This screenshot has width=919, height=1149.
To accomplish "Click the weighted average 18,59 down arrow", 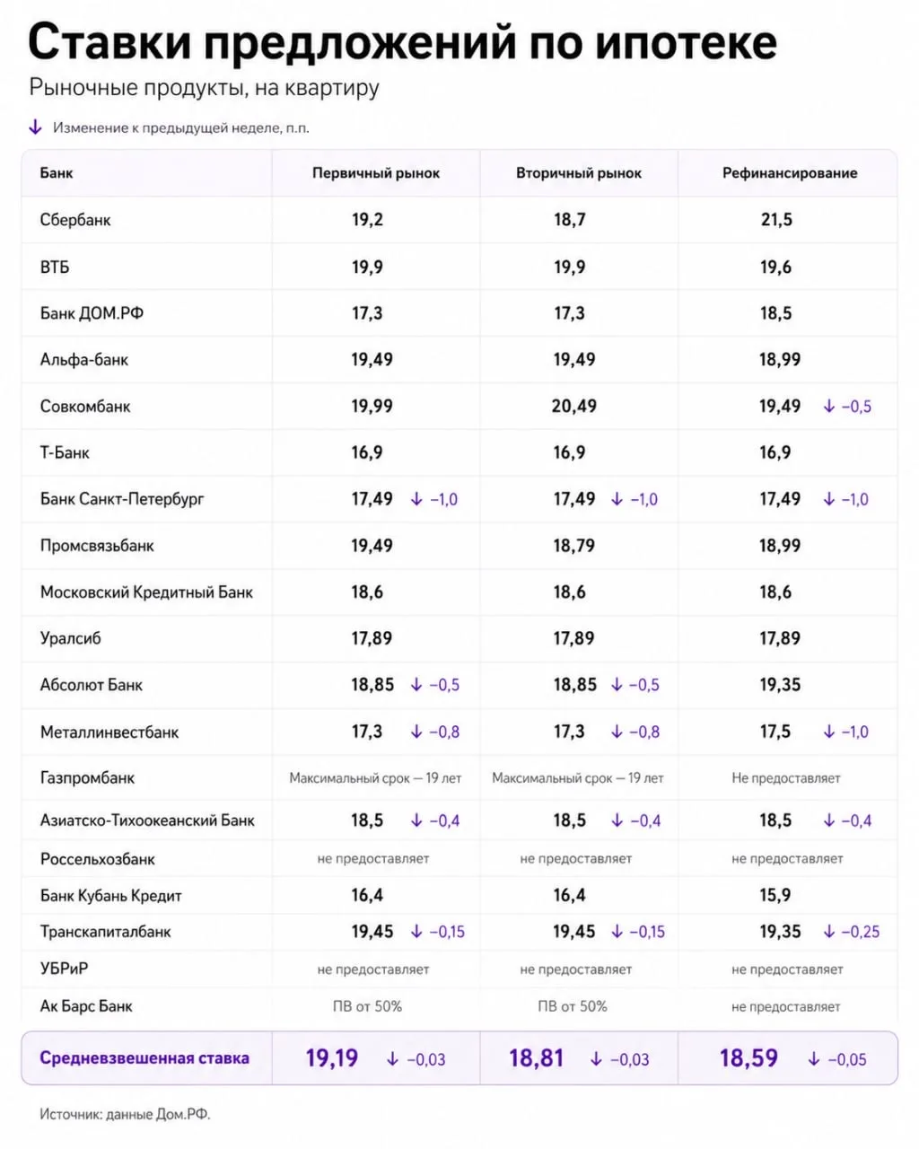I will pyautogui.click(x=814, y=1059).
